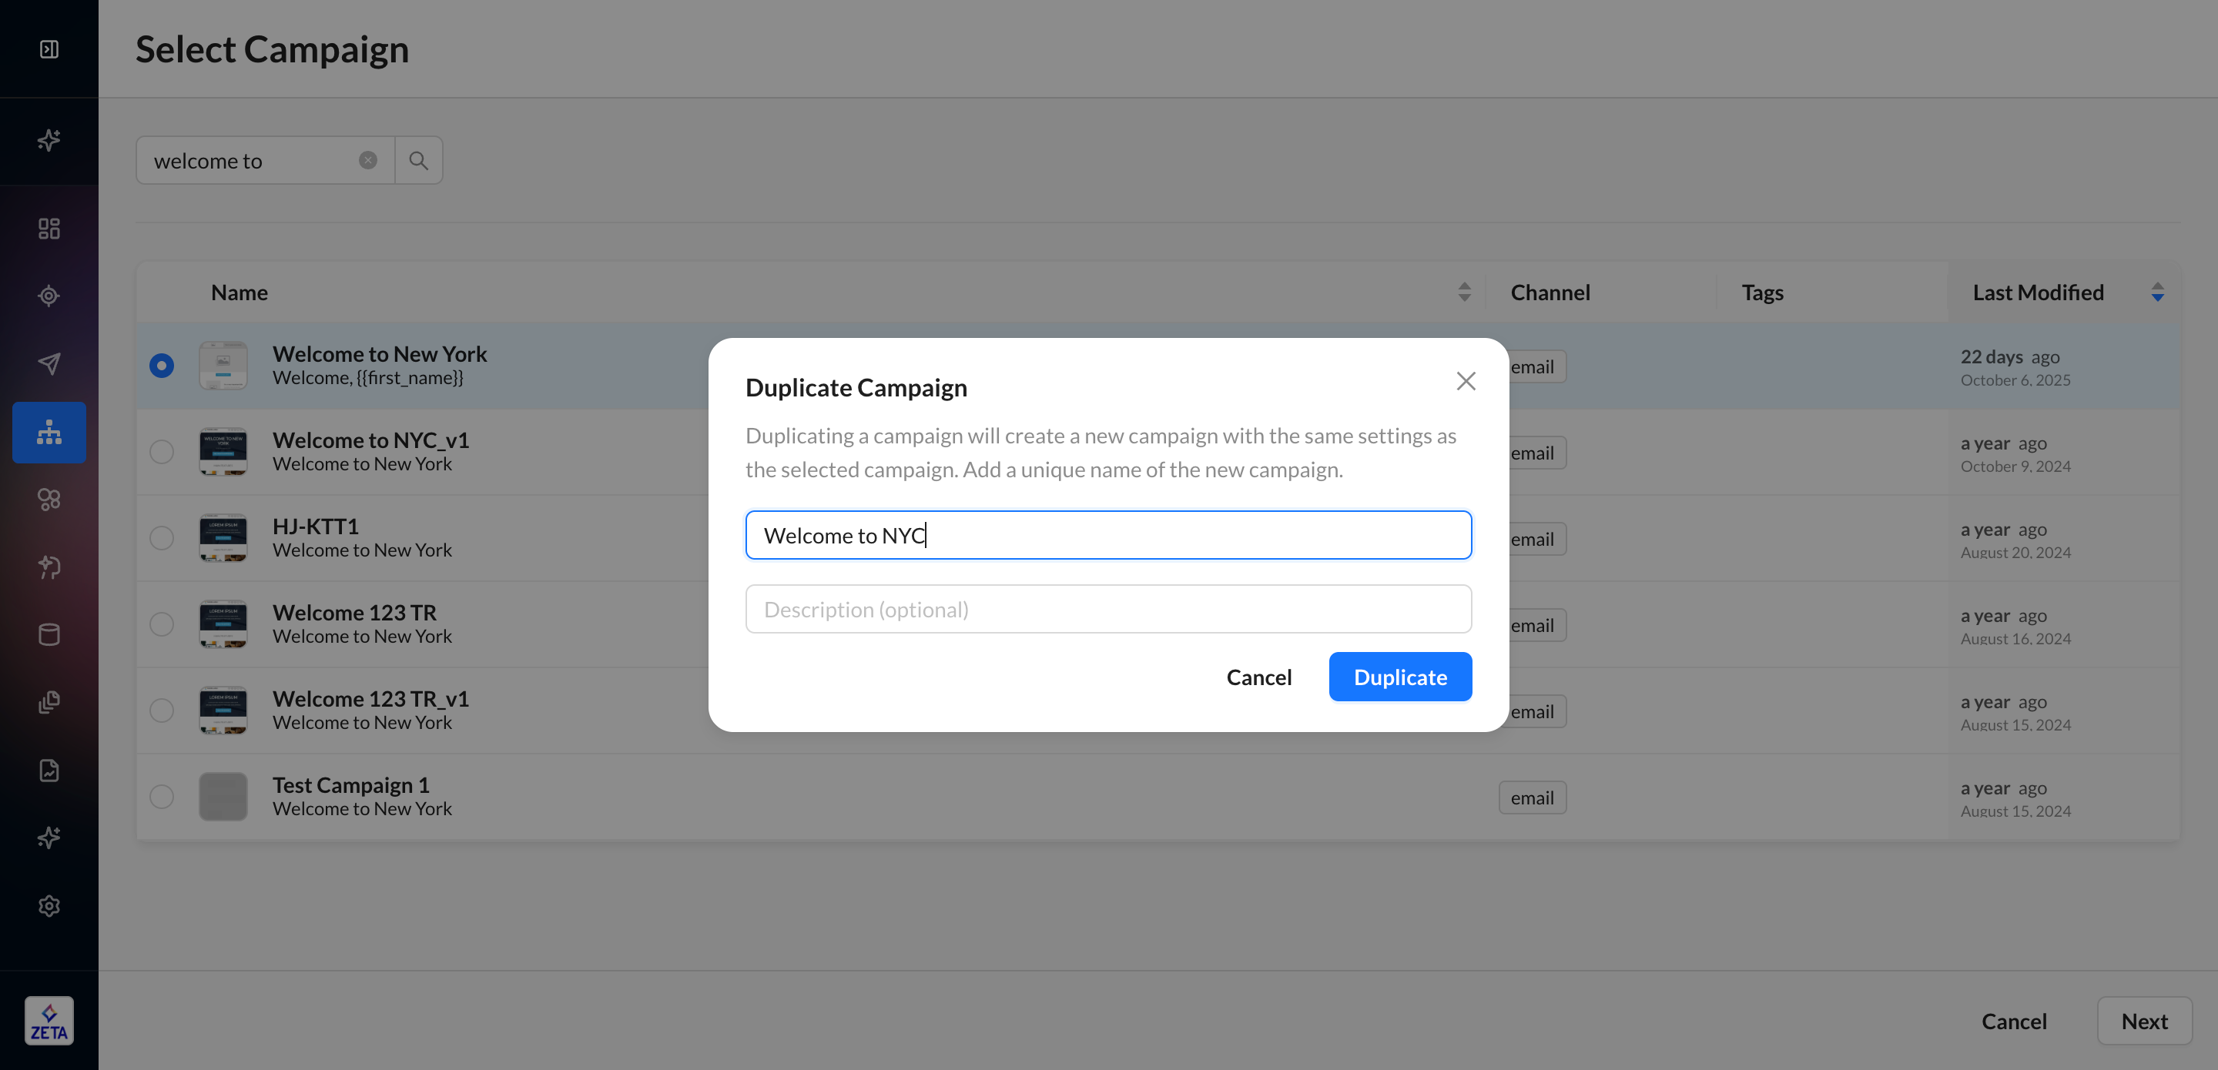Open the paper plane campaigns icon
Image resolution: width=2218 pixels, height=1070 pixels.
(x=49, y=363)
